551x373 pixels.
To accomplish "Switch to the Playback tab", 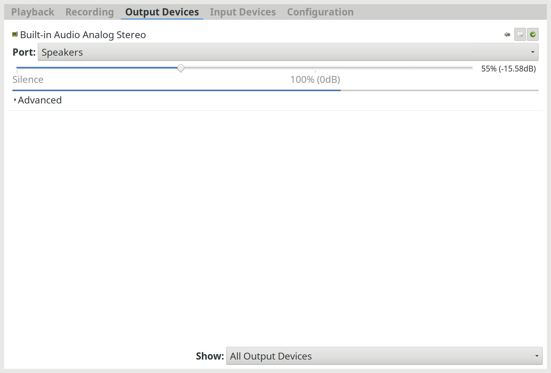I will [33, 12].
